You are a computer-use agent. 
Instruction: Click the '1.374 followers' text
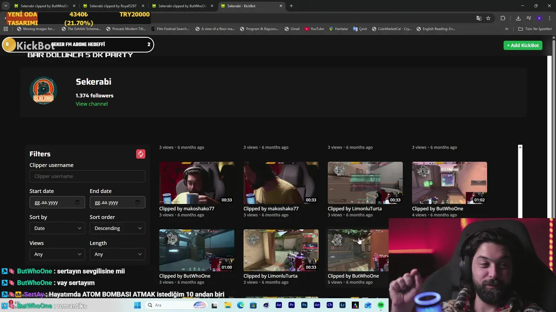click(x=94, y=96)
